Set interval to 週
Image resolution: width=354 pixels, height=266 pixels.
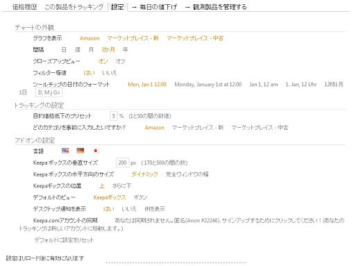point(78,50)
